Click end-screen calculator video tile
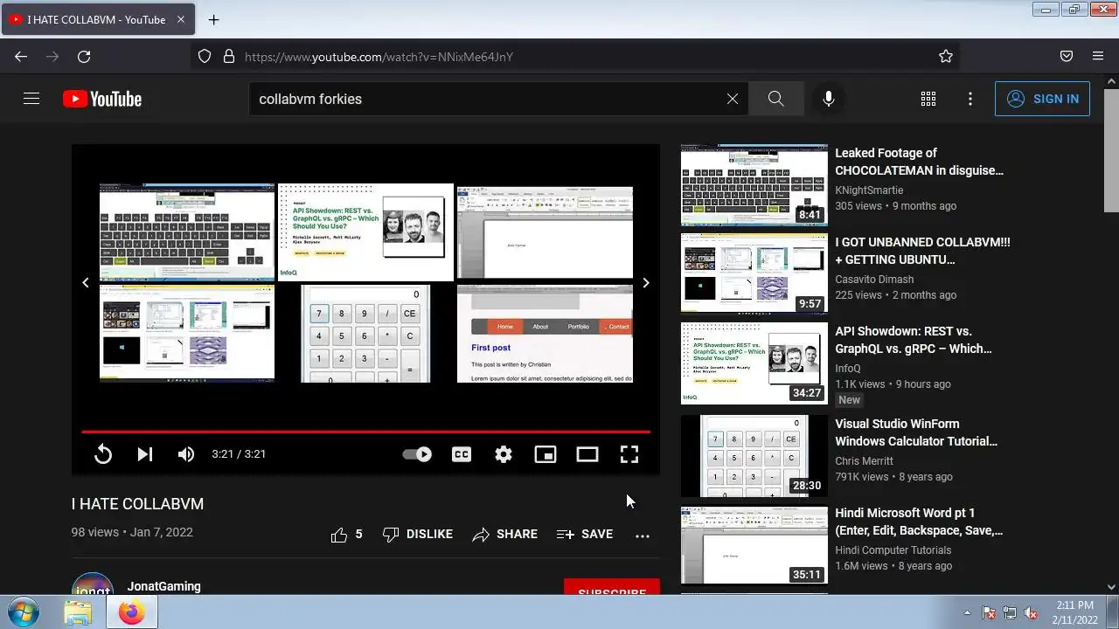The width and height of the screenshot is (1119, 629). click(365, 334)
